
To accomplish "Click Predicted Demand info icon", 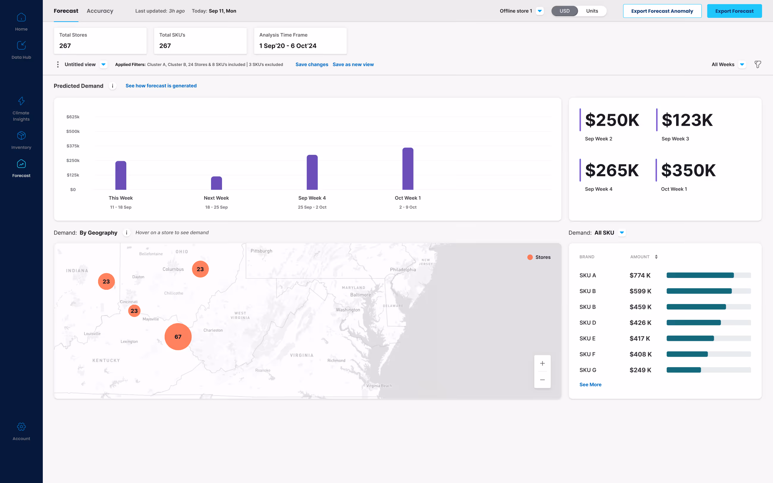I will coord(112,86).
